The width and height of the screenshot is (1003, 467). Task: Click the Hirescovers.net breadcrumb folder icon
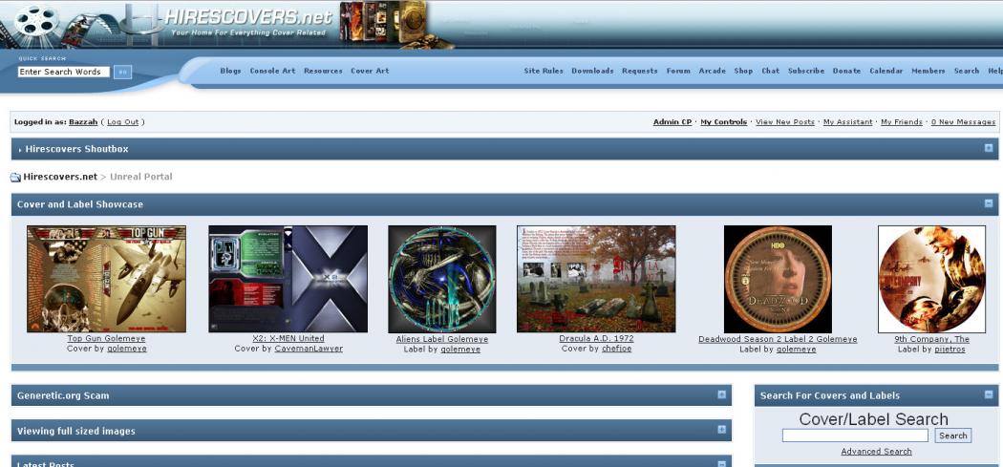[x=15, y=177]
